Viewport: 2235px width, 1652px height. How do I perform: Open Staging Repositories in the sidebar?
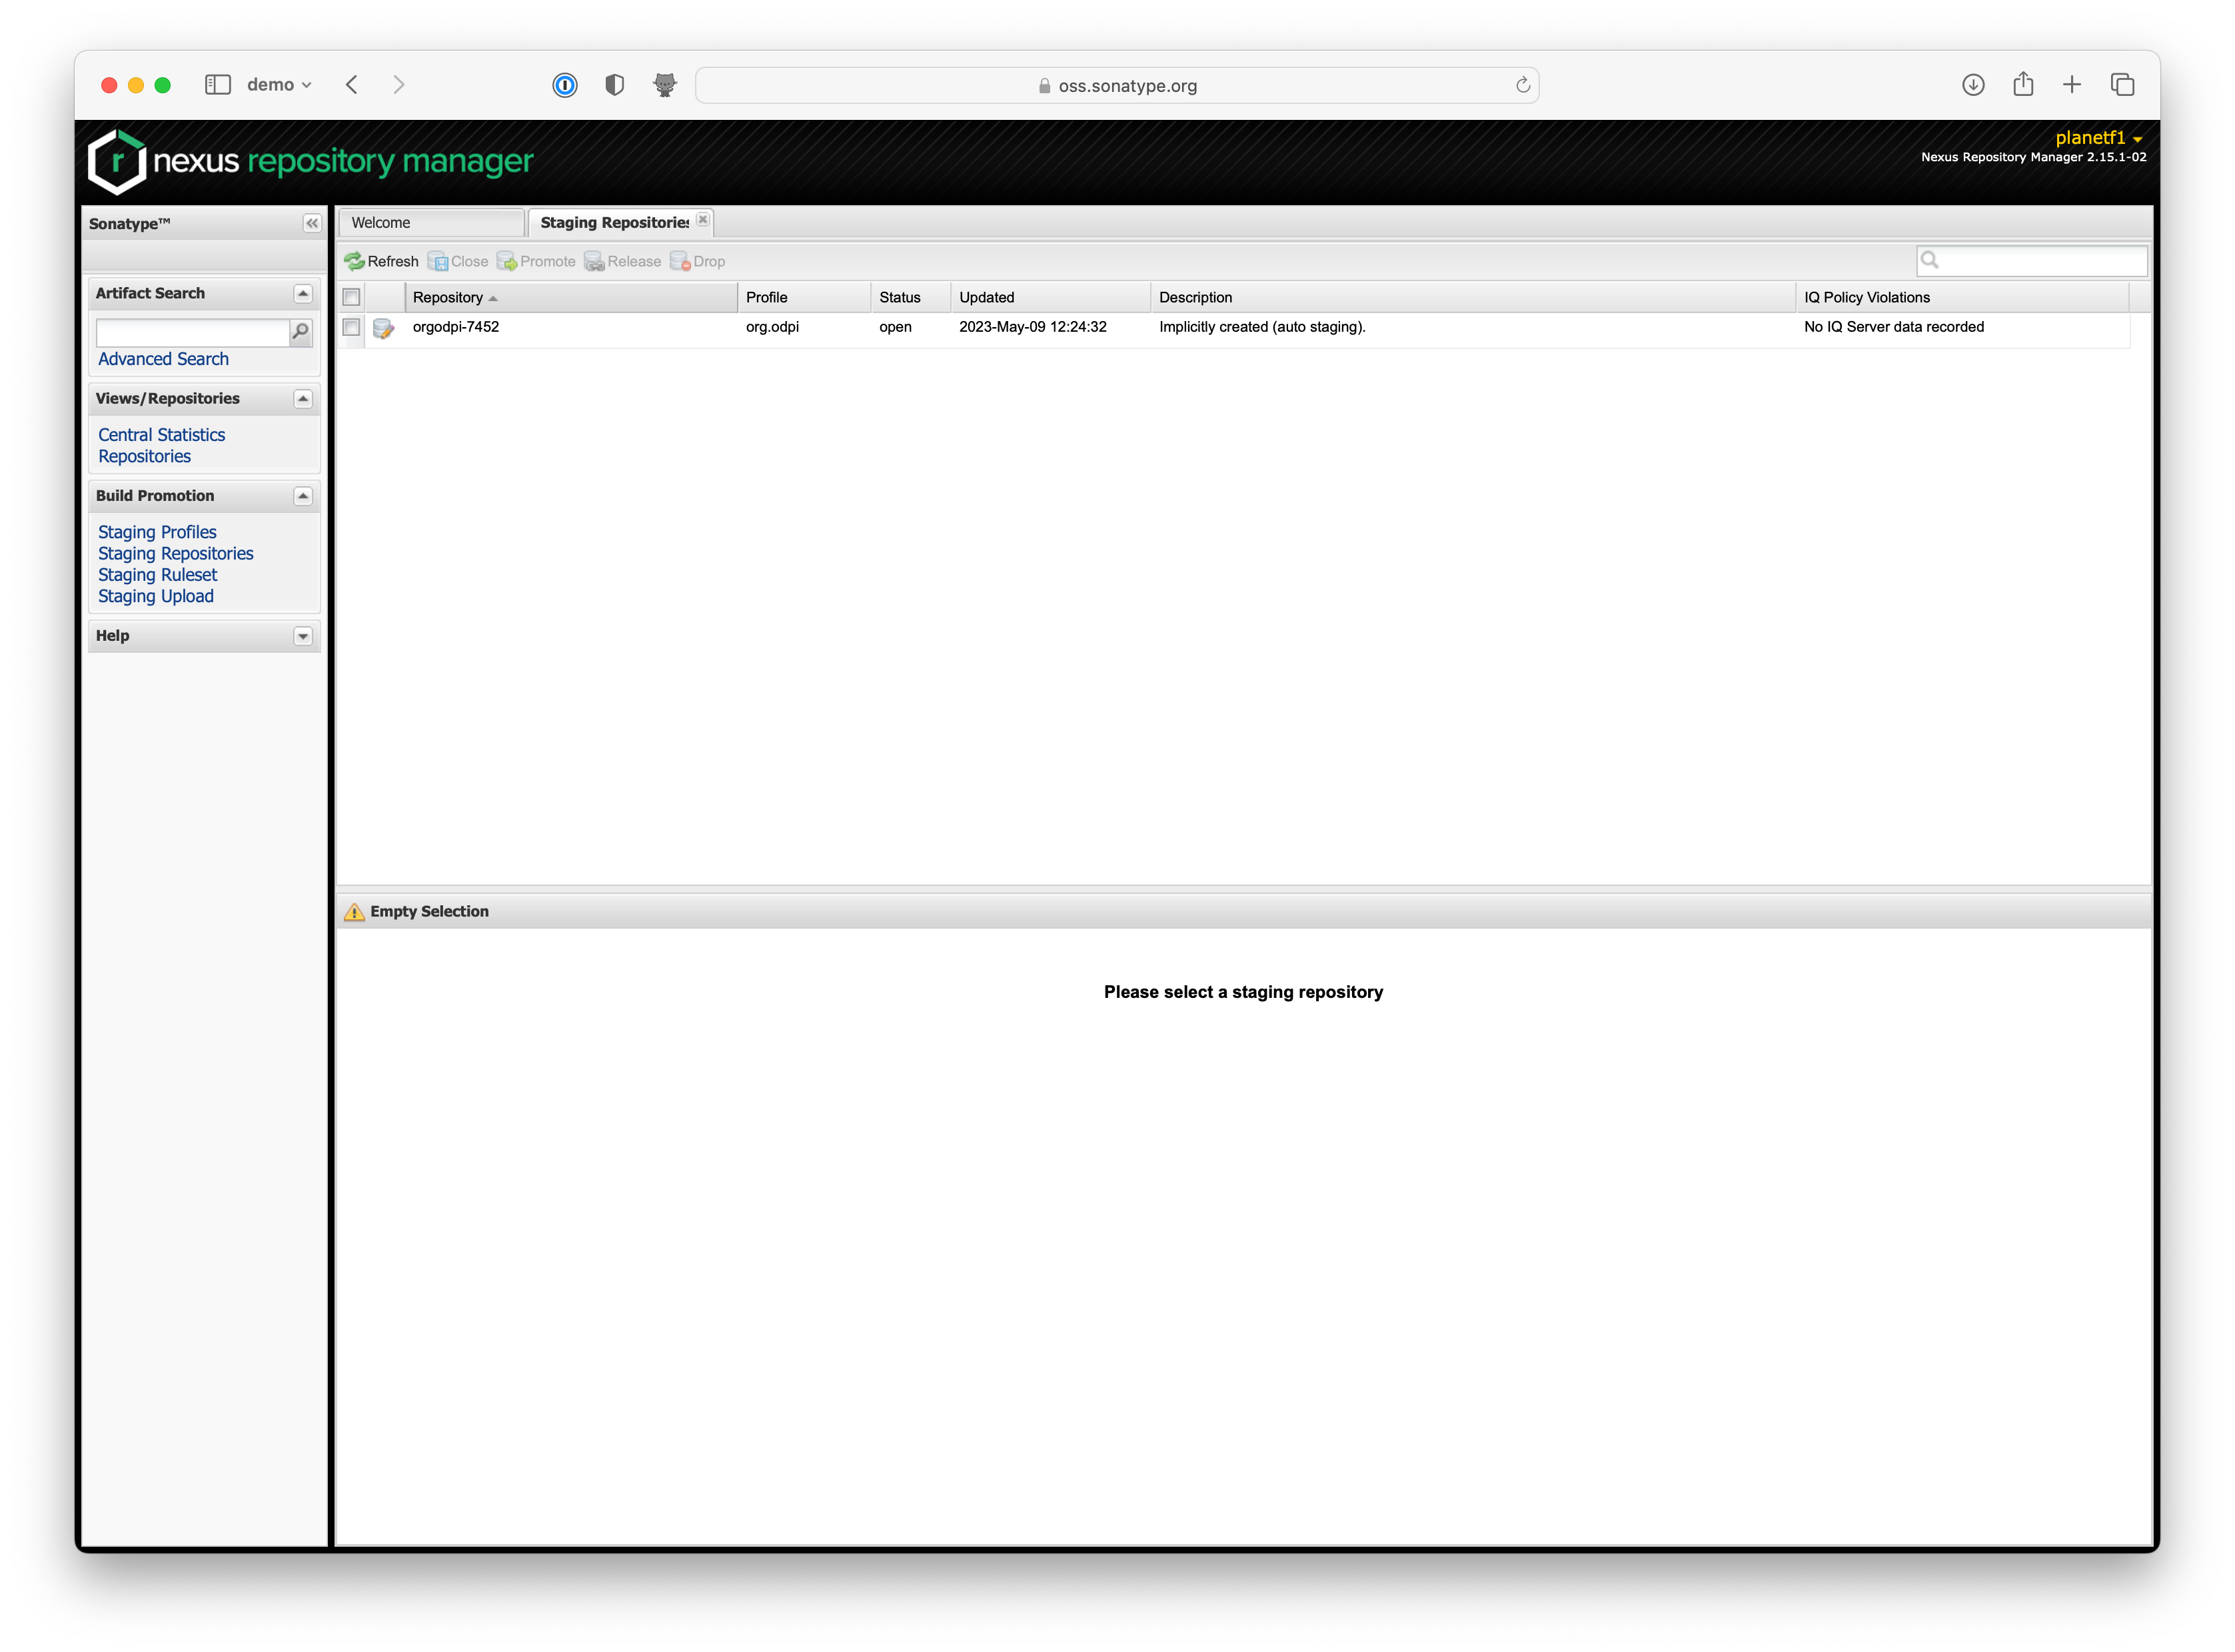coord(175,553)
